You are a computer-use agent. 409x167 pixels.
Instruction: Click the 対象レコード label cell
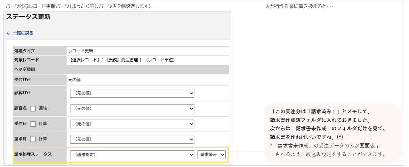pos(40,60)
